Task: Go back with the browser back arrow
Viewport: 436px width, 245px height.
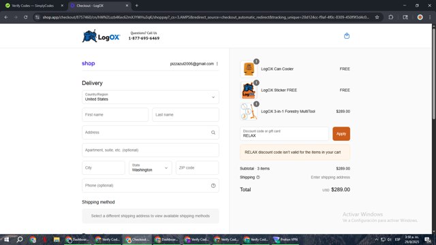Action: (x=6, y=17)
